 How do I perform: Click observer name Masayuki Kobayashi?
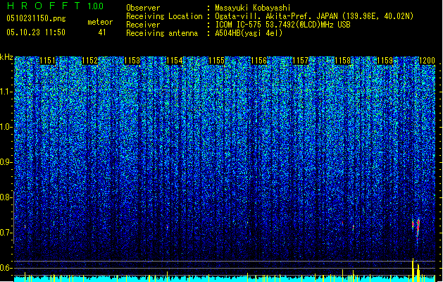click(x=253, y=8)
